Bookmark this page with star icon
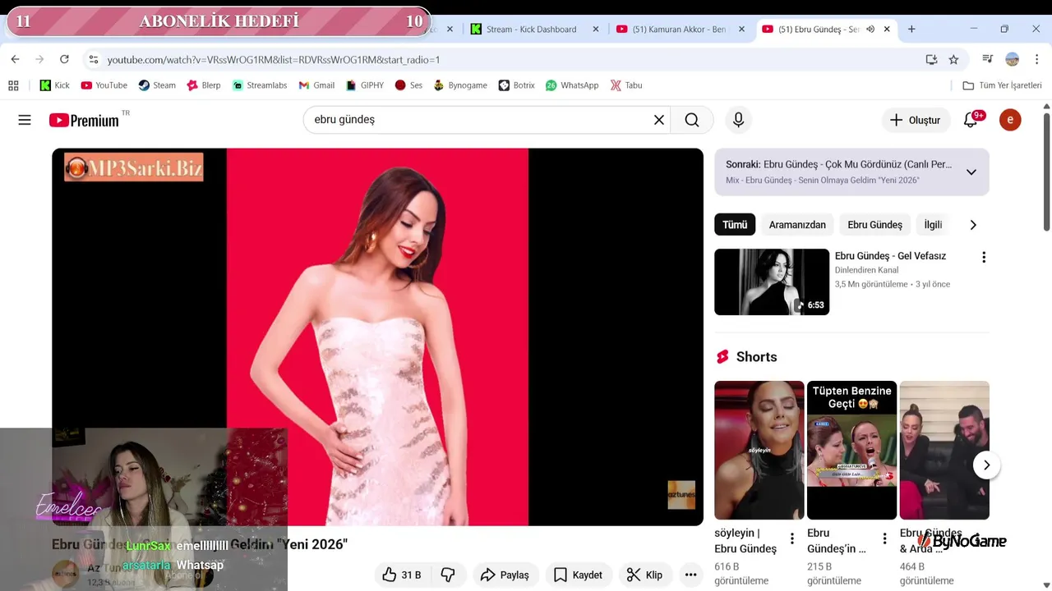The image size is (1052, 591). point(953,59)
